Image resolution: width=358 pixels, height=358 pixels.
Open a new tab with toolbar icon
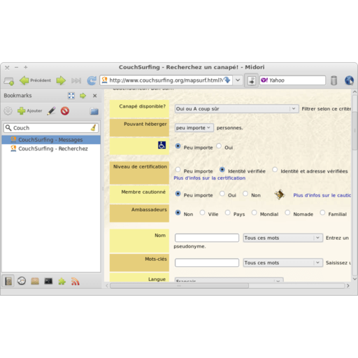[9, 81]
